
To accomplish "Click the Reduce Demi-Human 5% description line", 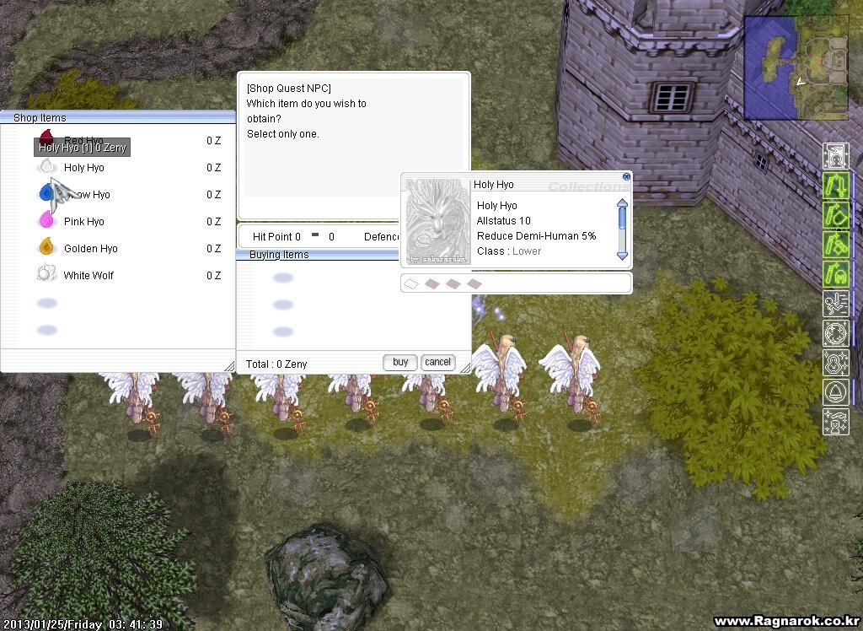I will pos(536,236).
